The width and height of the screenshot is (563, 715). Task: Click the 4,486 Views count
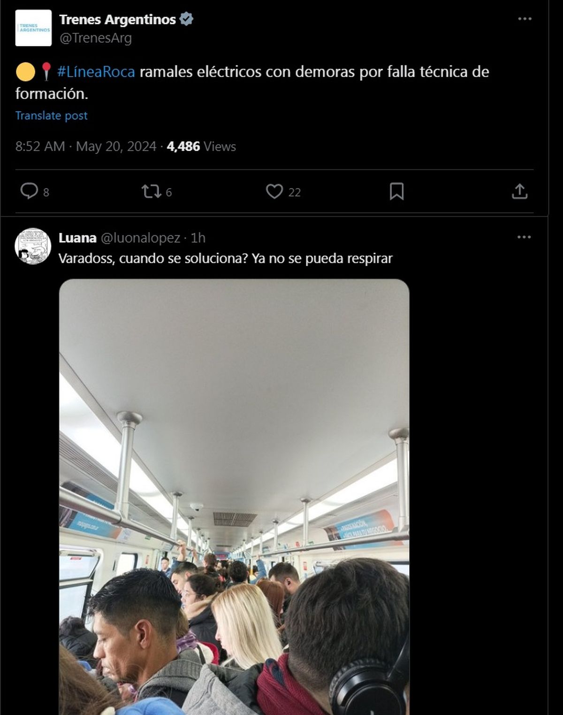tap(201, 146)
